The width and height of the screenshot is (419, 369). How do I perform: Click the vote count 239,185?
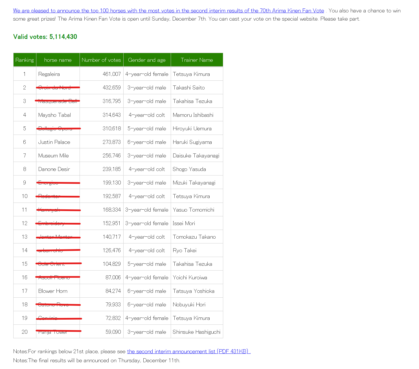tap(112, 169)
